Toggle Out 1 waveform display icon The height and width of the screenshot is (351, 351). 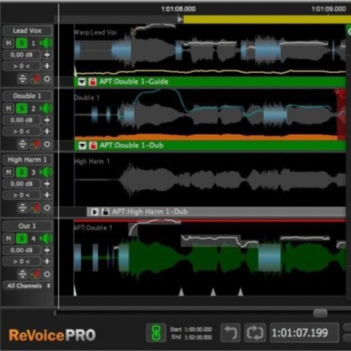(x=35, y=274)
